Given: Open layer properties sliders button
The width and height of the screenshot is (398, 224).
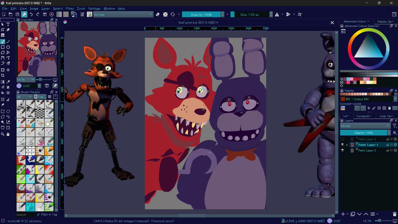Looking at the screenshot, I should click(x=373, y=214).
